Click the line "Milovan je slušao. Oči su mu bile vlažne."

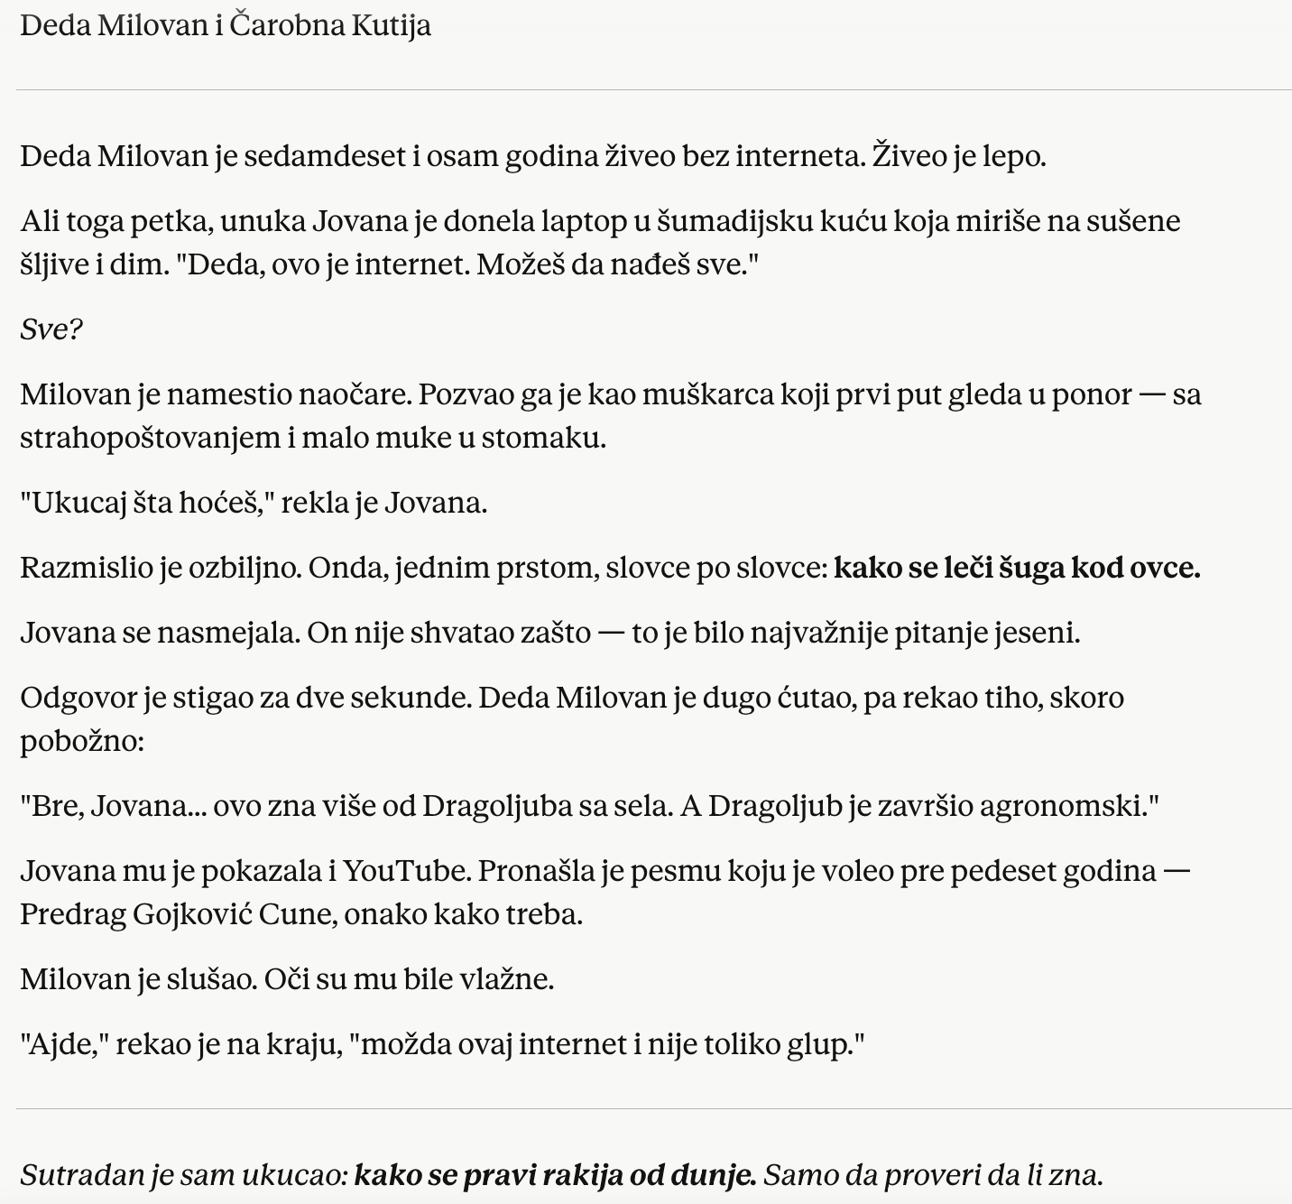287,979
